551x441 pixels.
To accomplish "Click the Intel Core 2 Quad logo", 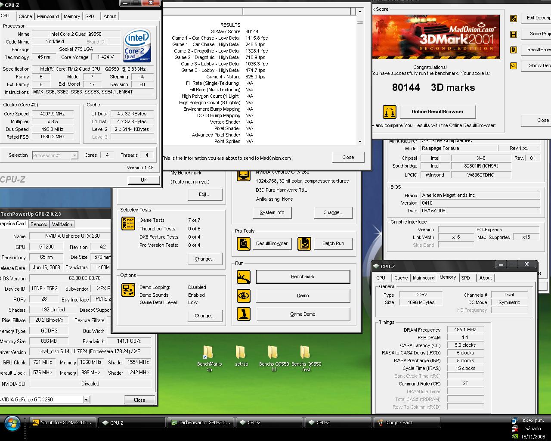I will point(137,45).
